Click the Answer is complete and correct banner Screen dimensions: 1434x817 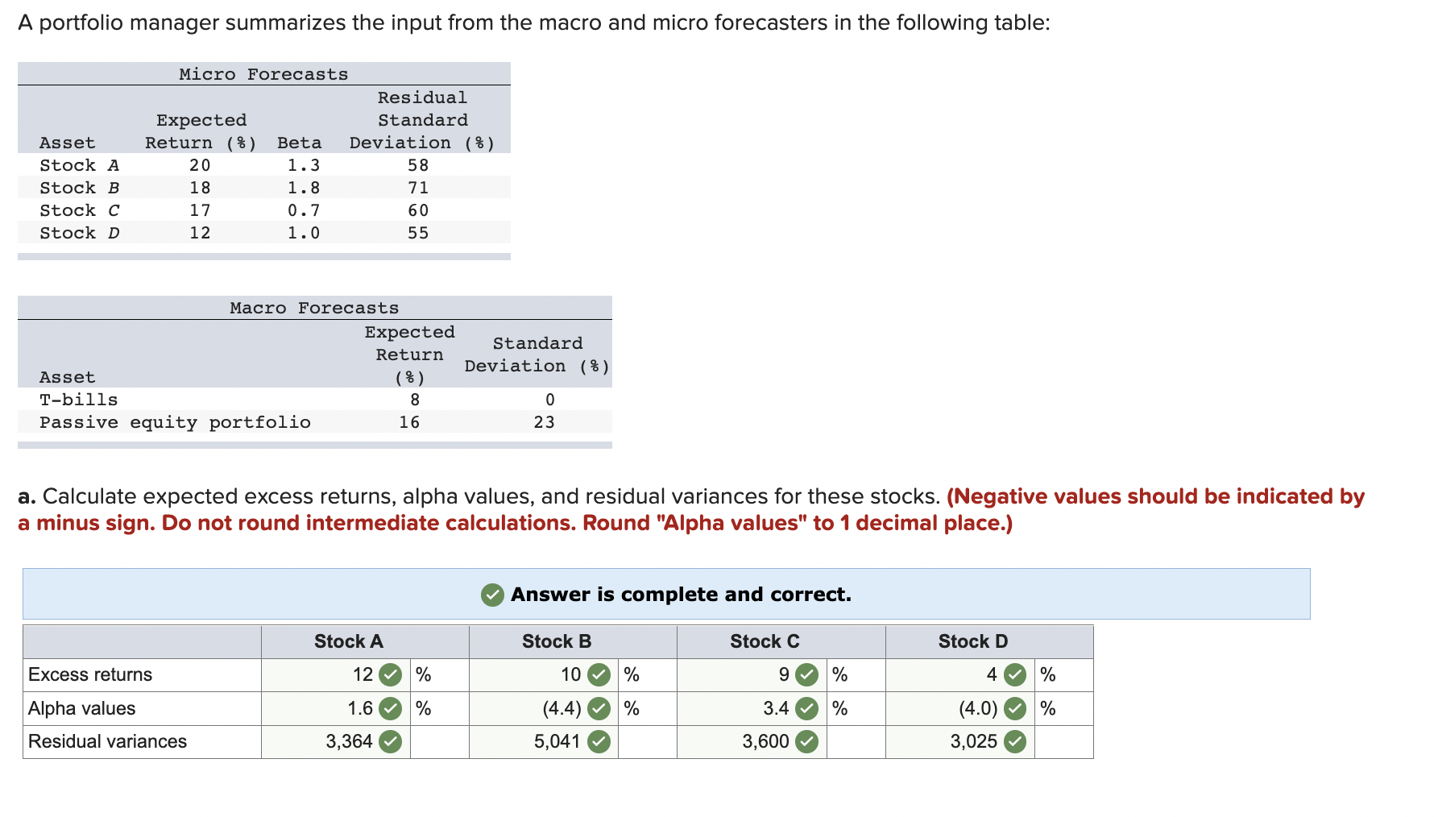[x=680, y=595]
